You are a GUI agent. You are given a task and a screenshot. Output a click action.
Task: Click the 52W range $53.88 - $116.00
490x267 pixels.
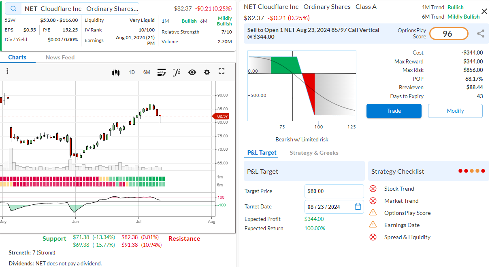tap(59, 20)
